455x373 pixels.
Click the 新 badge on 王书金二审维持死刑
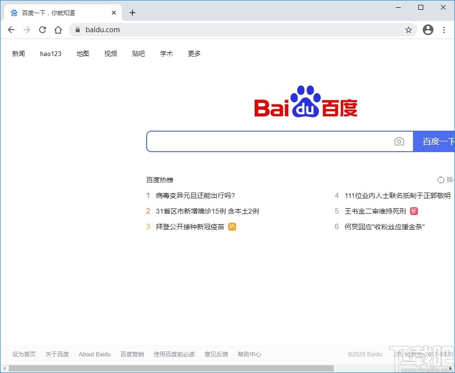(414, 211)
